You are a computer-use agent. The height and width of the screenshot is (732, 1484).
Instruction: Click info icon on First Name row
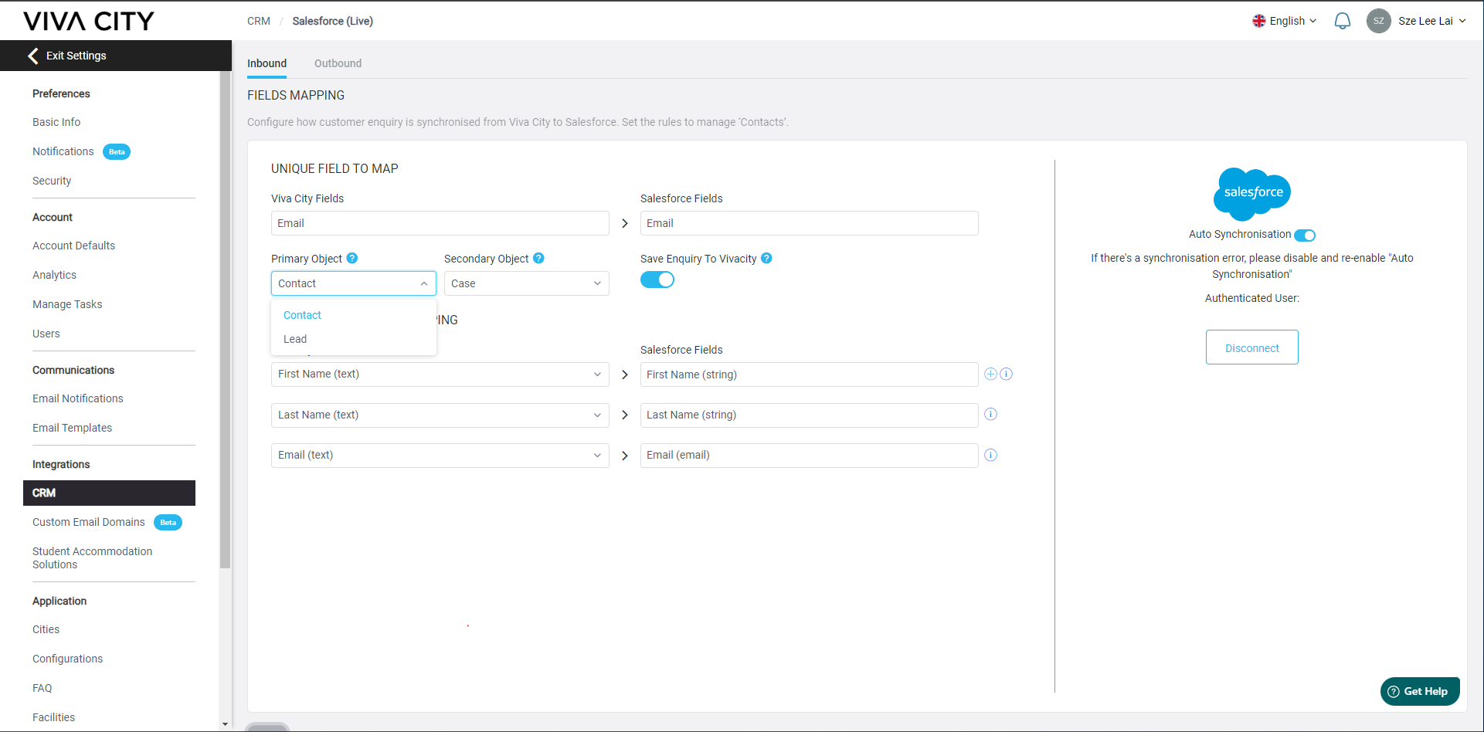pyautogui.click(x=1007, y=374)
